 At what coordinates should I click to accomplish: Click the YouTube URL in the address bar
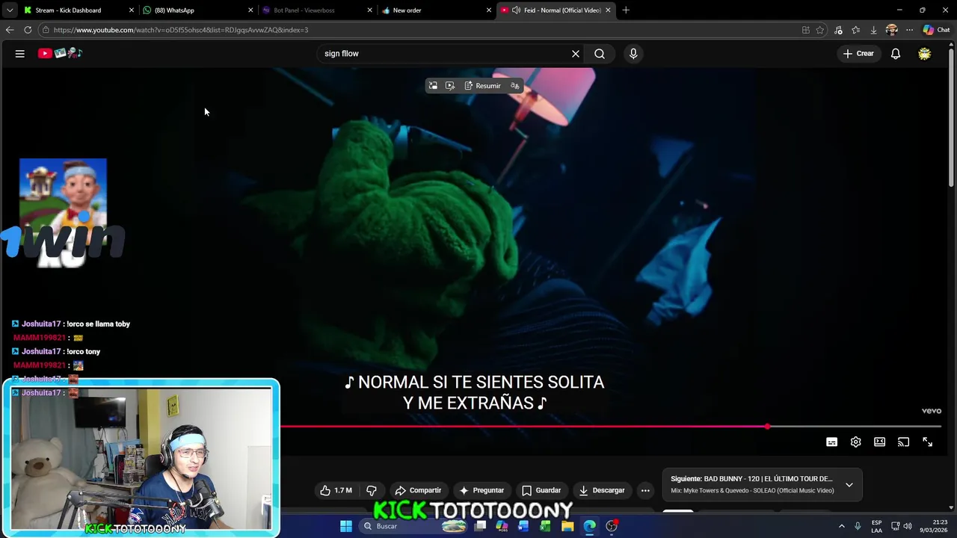pyautogui.click(x=181, y=30)
